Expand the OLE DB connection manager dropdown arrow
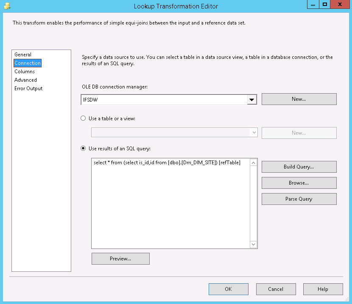 tap(252, 99)
